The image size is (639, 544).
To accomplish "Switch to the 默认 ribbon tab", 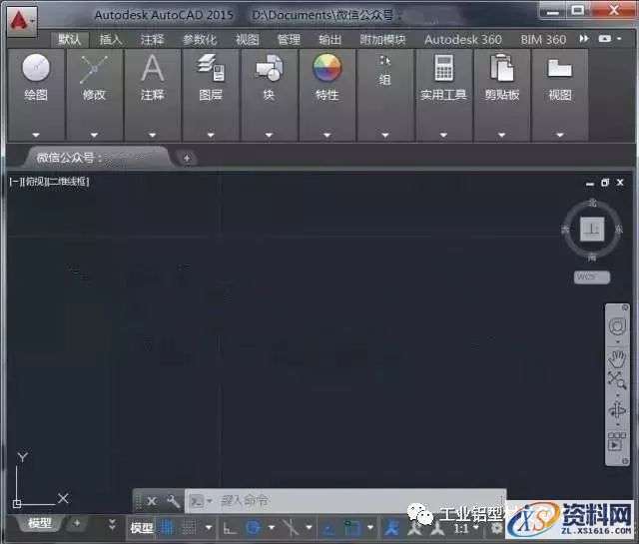I will (x=69, y=40).
